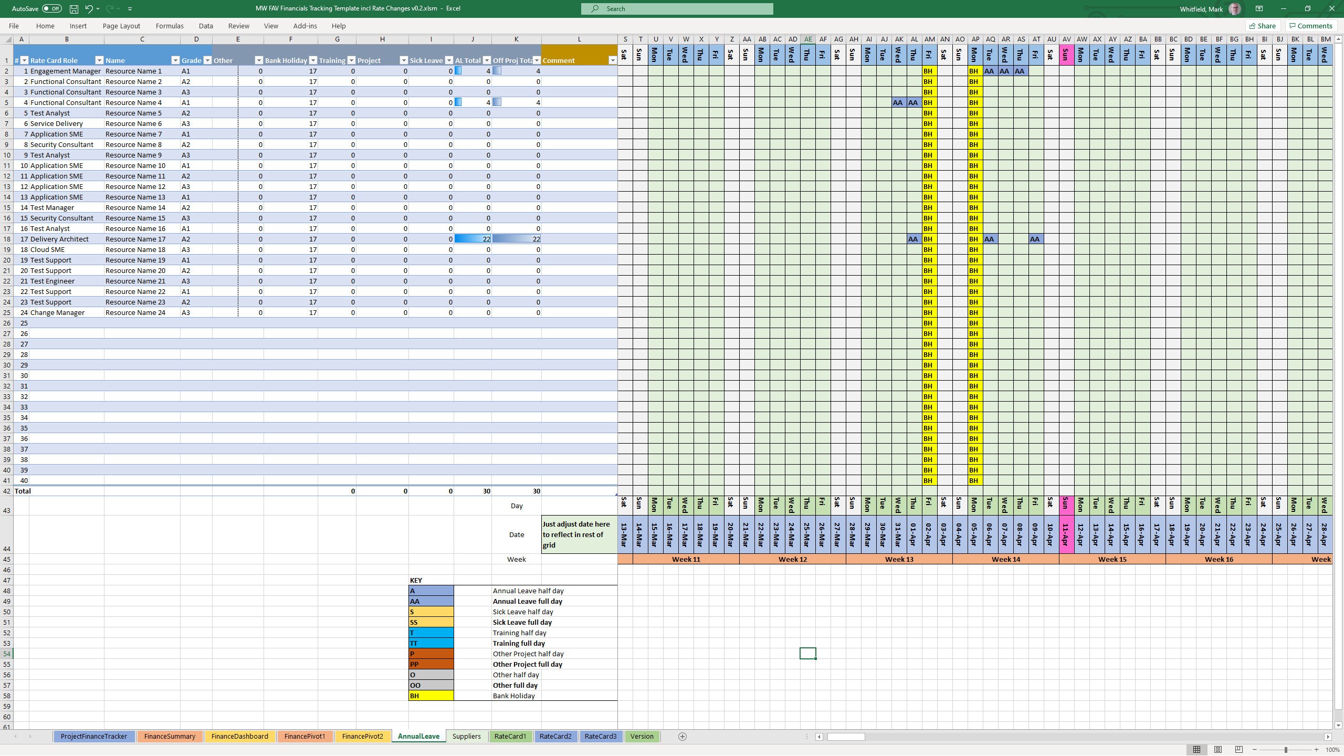Click inside the Search box
Viewport: 1344px width, 756px height.
pos(677,8)
